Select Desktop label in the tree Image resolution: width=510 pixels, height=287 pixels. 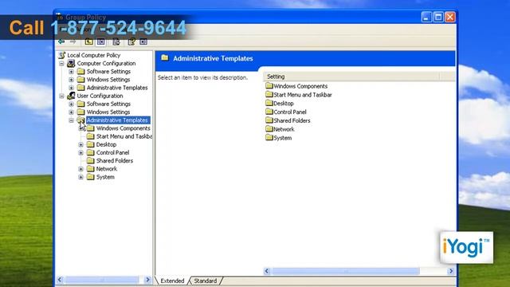click(106, 144)
